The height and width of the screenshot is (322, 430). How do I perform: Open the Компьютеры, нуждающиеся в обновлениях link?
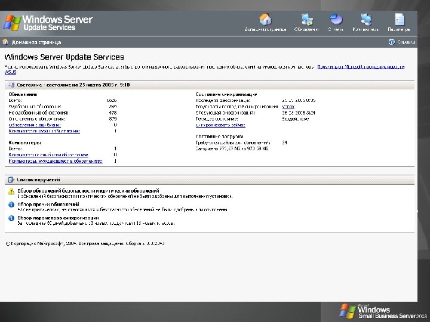coord(47,161)
